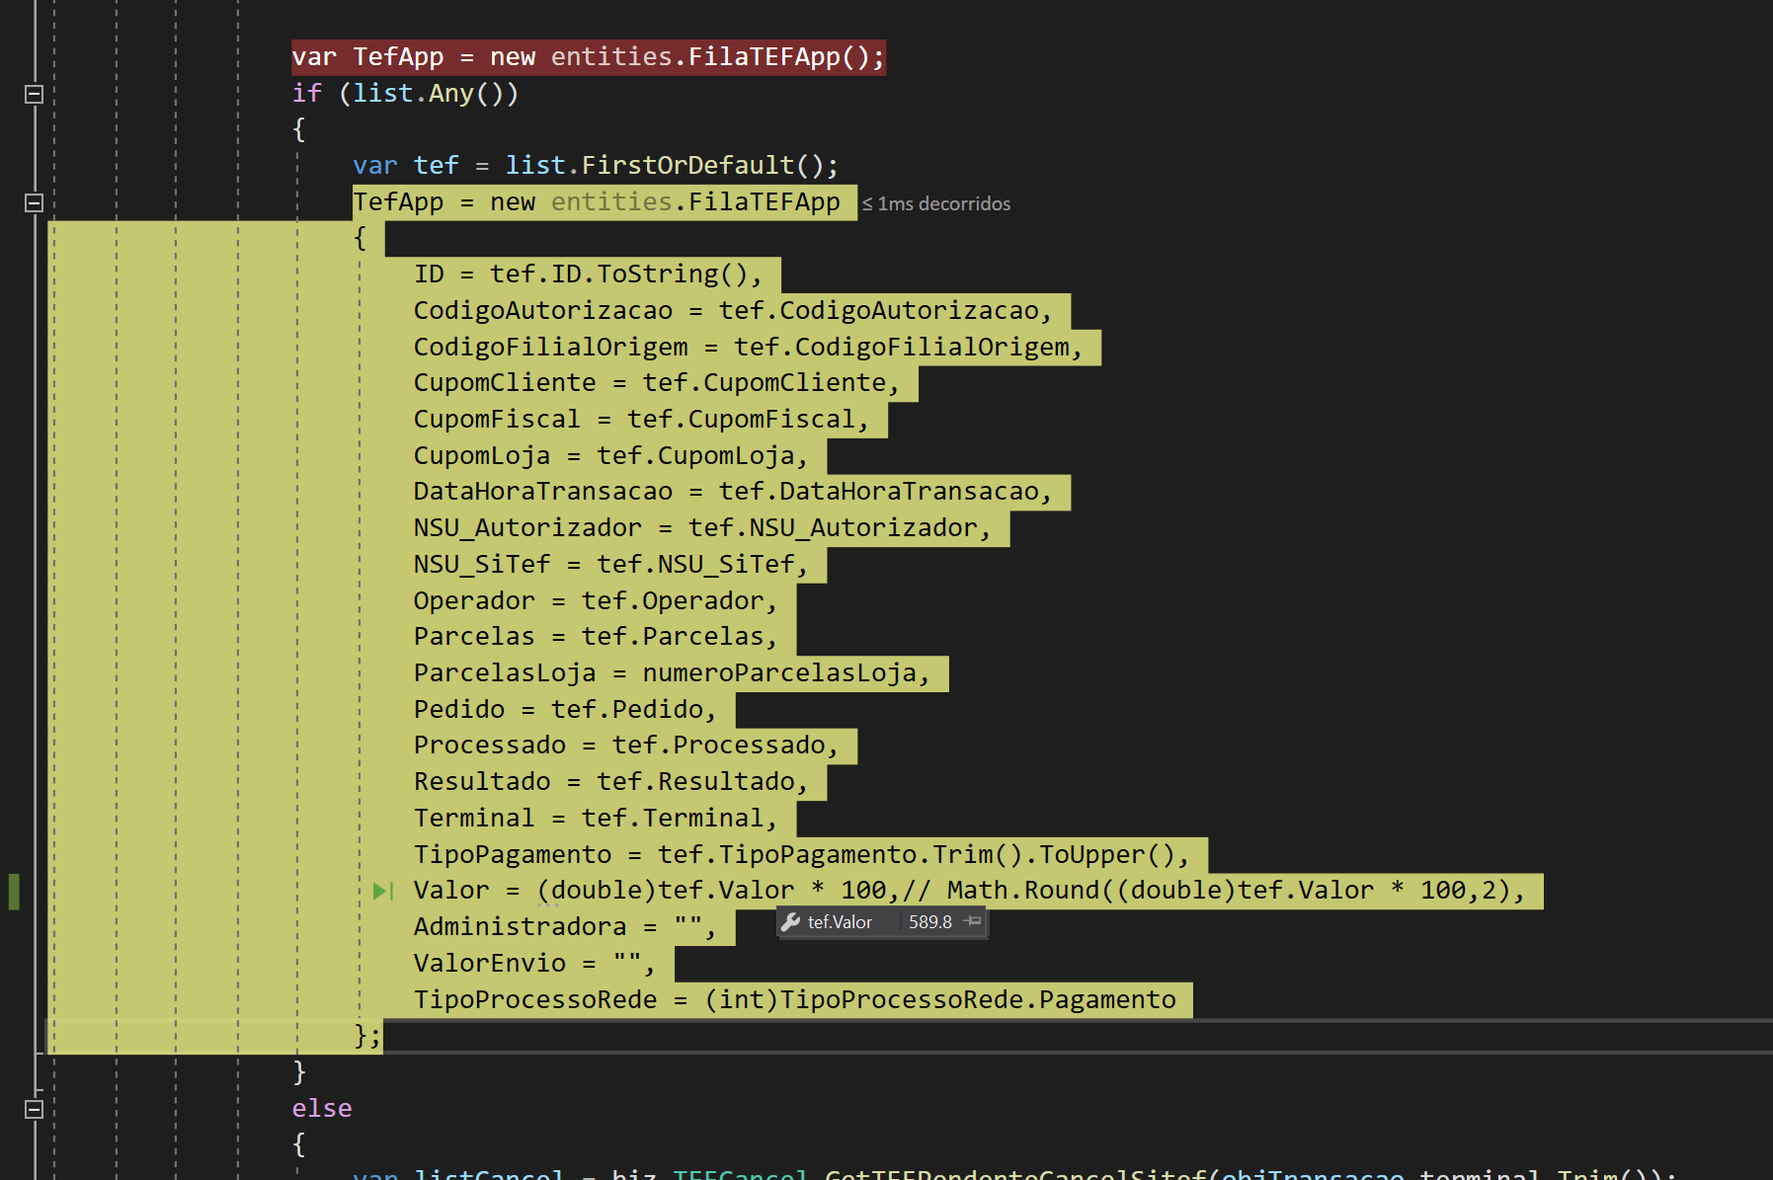Pin the tef.Valor data tip
Screen dimensions: 1773x1180
tap(973, 921)
